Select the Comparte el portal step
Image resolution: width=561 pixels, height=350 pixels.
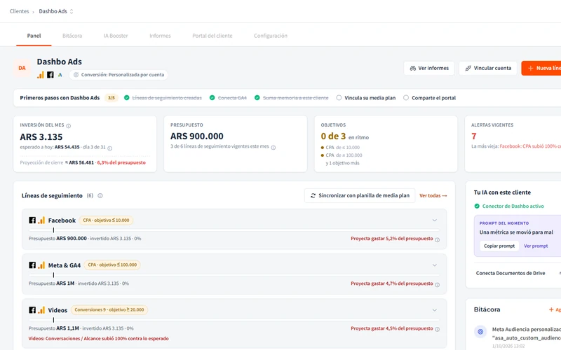[x=429, y=98]
